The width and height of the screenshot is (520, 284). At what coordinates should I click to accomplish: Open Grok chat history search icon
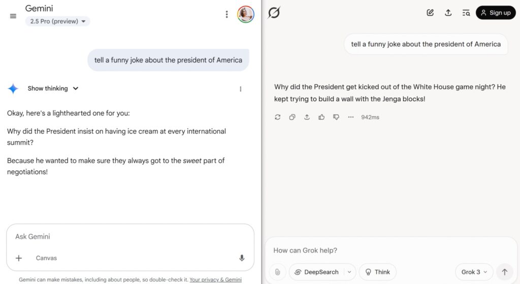pyautogui.click(x=466, y=13)
